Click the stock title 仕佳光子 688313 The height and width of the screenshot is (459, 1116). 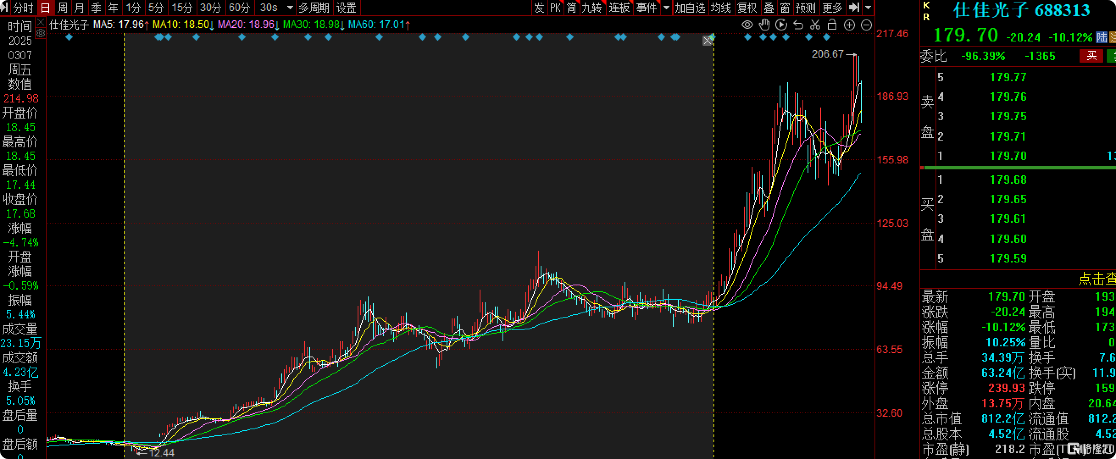(x=1022, y=11)
